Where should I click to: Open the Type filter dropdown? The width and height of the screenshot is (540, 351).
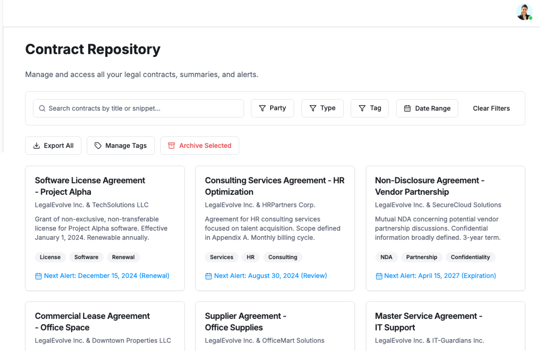(322, 108)
